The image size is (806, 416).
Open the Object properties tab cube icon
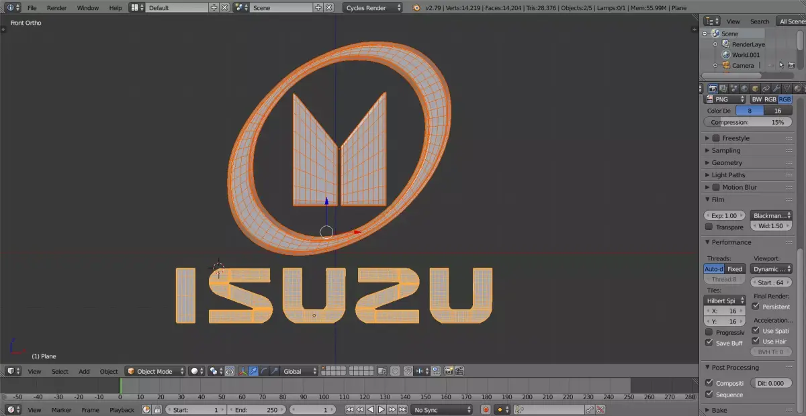[x=755, y=88]
